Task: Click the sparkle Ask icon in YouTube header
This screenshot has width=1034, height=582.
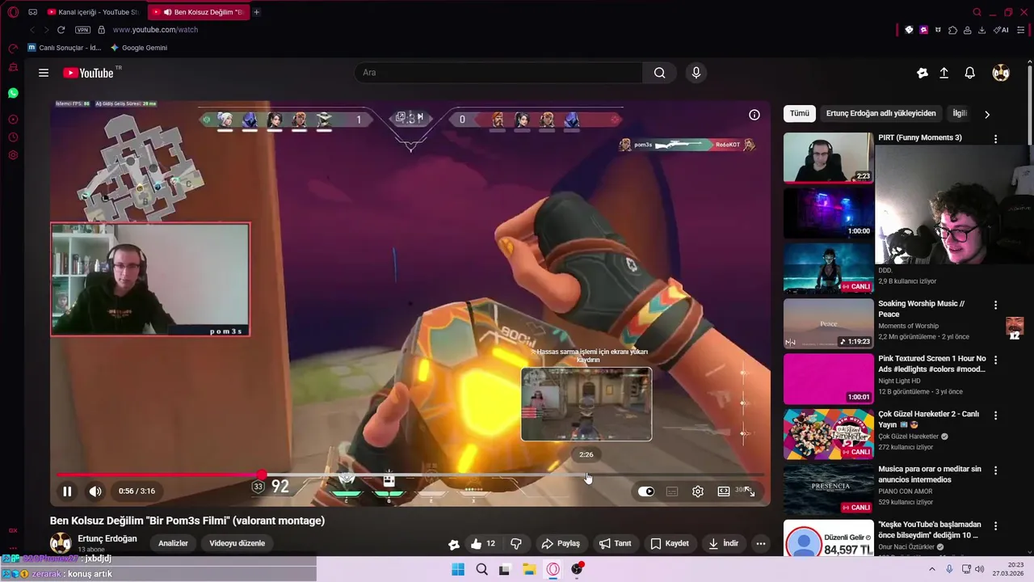Action: point(923,73)
